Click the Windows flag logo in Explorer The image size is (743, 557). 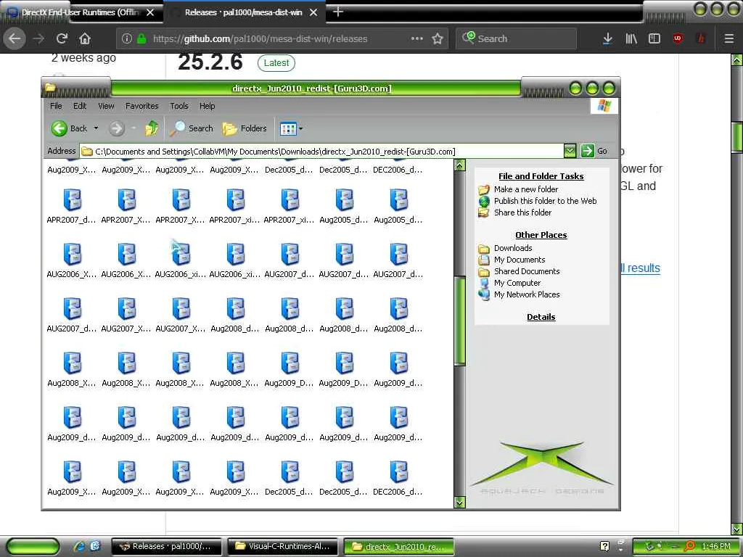tap(604, 106)
